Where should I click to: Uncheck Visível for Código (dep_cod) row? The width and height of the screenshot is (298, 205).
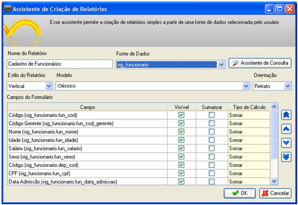181,165
